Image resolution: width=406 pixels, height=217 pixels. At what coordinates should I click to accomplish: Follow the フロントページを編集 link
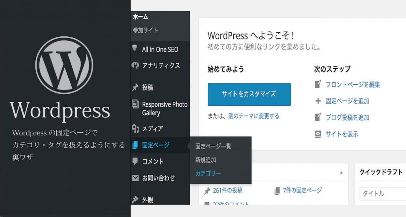pos(353,84)
